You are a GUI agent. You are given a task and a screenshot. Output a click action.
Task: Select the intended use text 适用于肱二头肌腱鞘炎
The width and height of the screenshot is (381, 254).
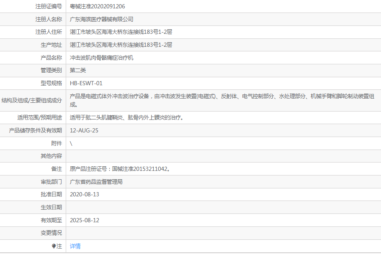pyautogui.click(x=96, y=117)
